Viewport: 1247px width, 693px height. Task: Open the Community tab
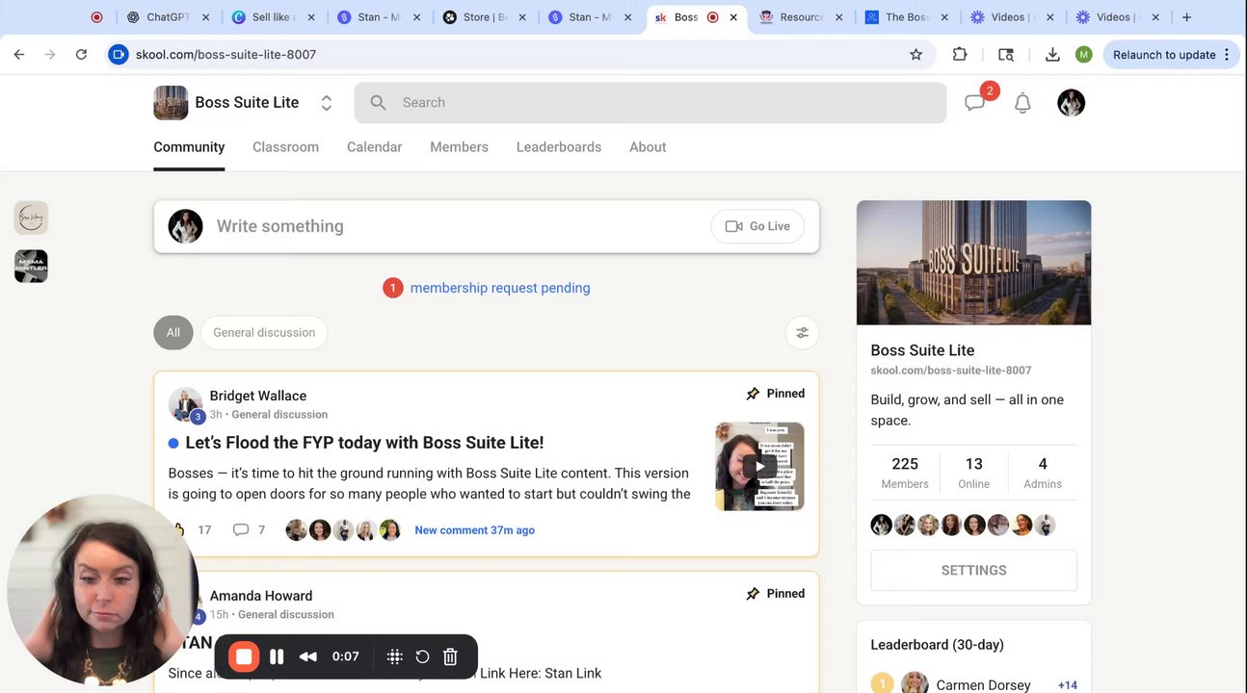point(189,147)
